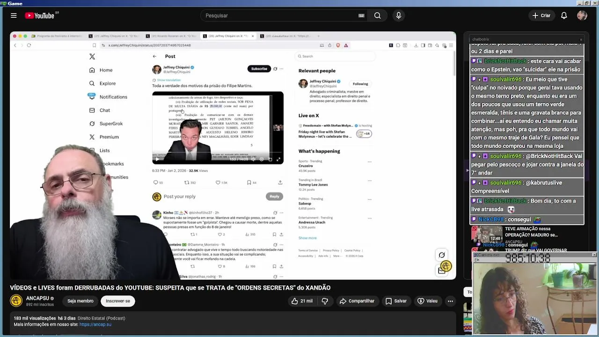The image size is (599, 337).
Task: Open Home in the X sidebar
Action: pos(101,70)
